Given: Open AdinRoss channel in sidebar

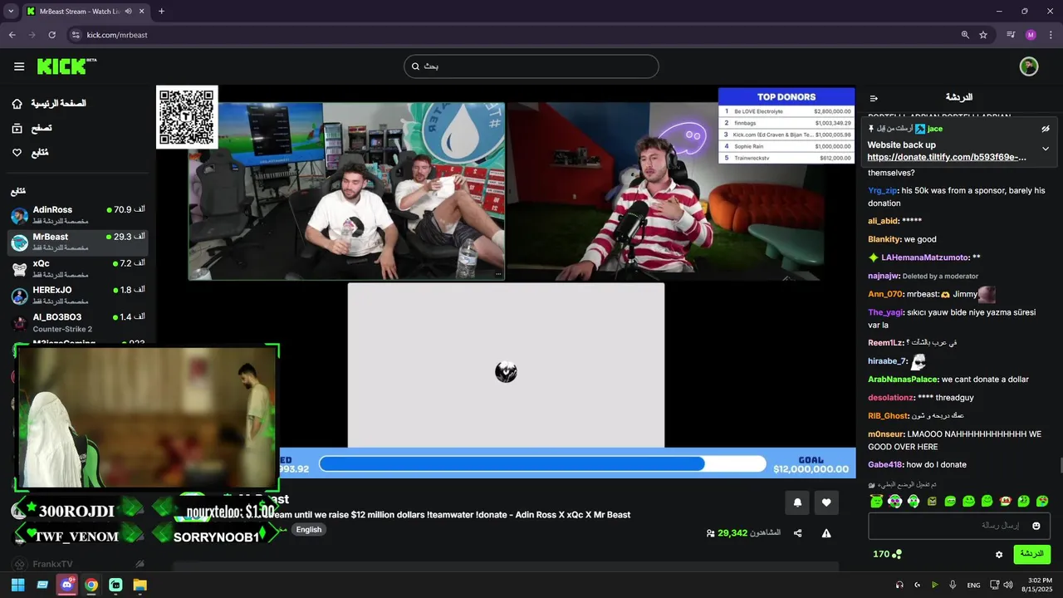Looking at the screenshot, I should 78,216.
